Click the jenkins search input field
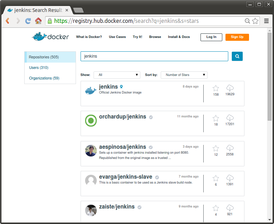The height and width of the screenshot is (224, 274). (x=154, y=56)
